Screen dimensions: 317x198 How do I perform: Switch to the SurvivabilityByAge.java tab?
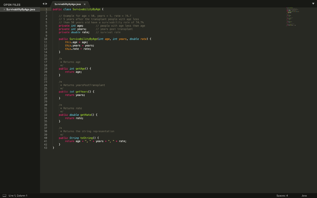(x=67, y=4)
